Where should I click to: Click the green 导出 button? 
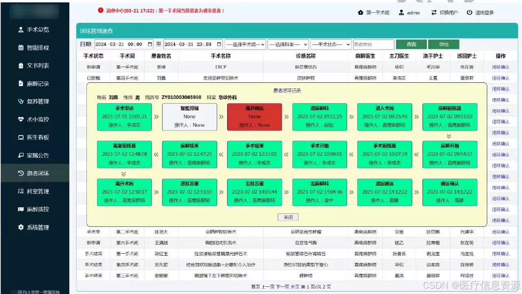click(x=444, y=44)
